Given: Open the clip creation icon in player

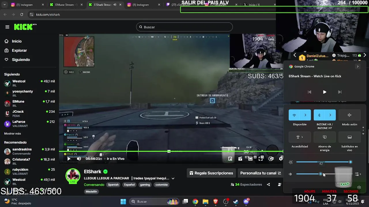Looking at the screenshot, I should coord(240,159).
